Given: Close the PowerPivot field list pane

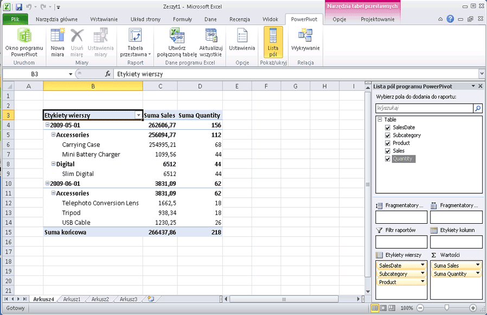Looking at the screenshot, I should click(x=479, y=86).
